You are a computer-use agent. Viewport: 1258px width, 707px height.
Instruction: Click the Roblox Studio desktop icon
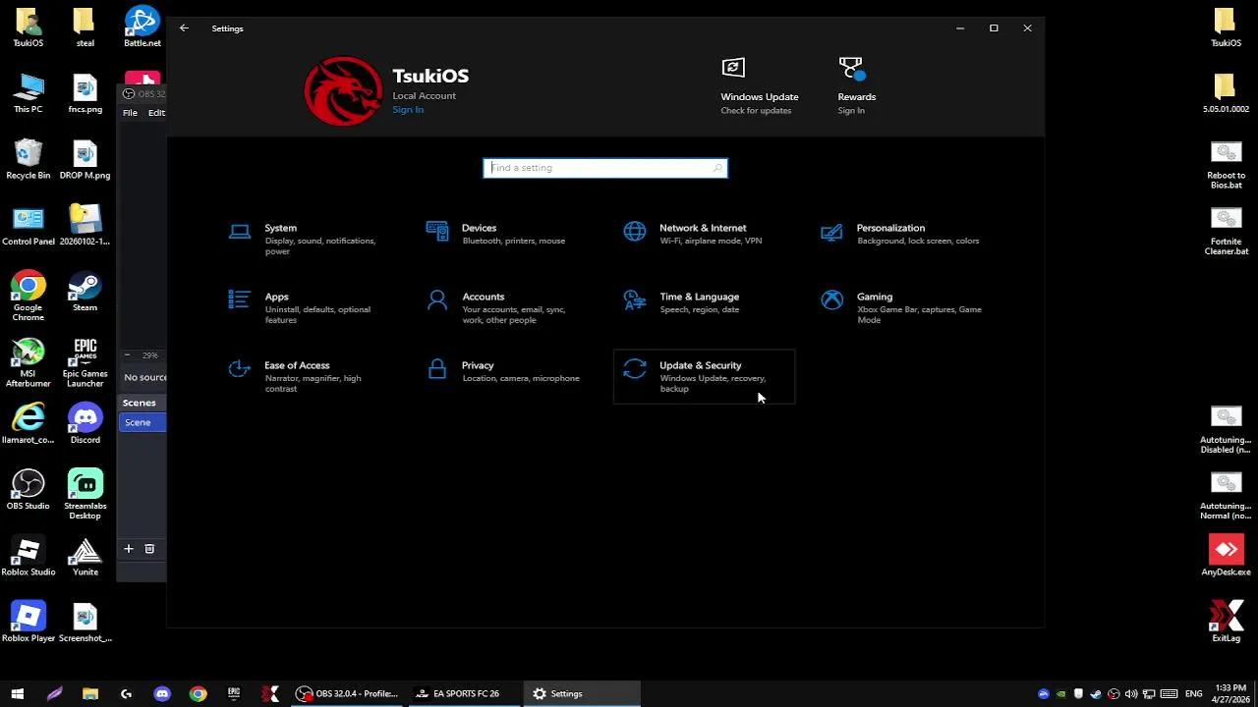28,556
